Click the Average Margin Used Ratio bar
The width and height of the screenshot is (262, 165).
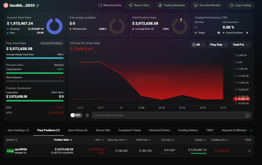35,58
